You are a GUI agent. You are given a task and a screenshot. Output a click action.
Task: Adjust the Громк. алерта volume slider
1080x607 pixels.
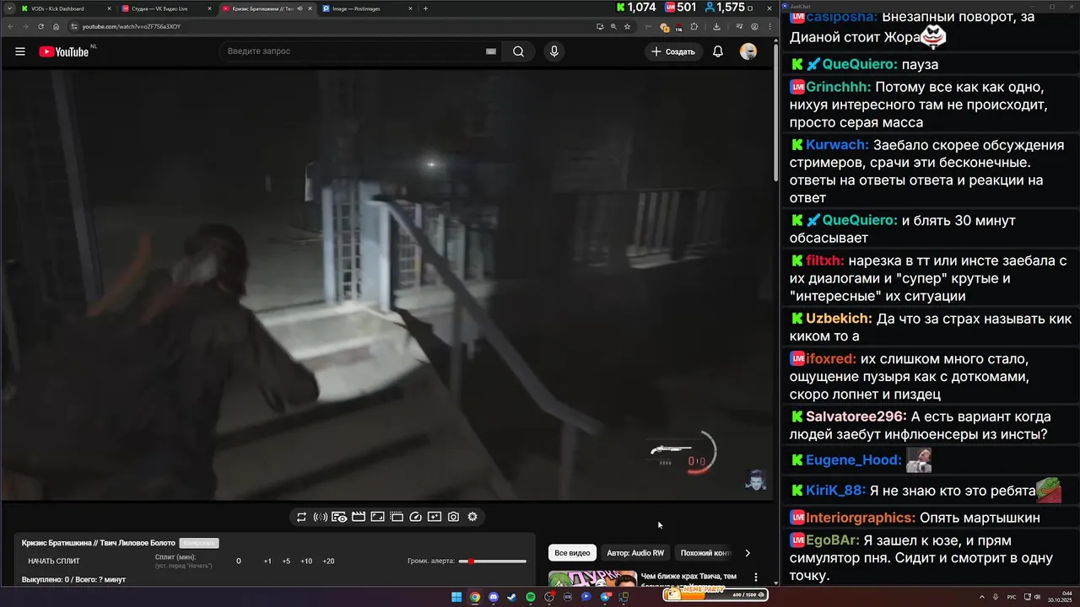coord(492,561)
